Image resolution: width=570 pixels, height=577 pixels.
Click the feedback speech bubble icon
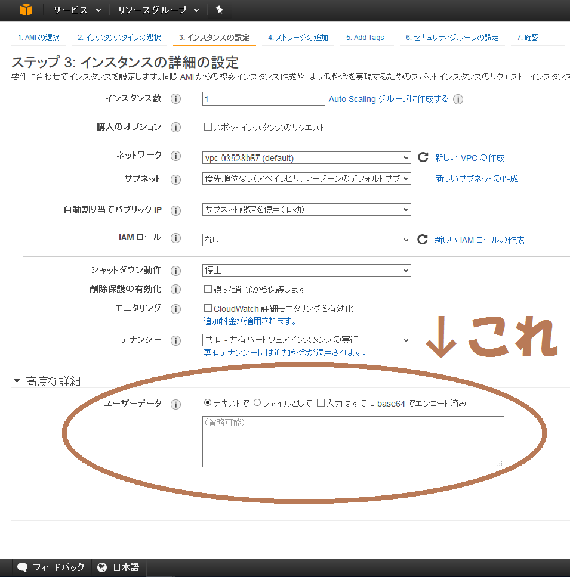point(23,567)
